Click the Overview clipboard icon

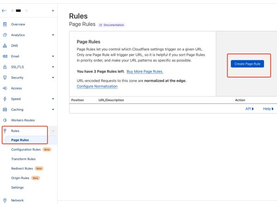pyautogui.click(x=5, y=24)
